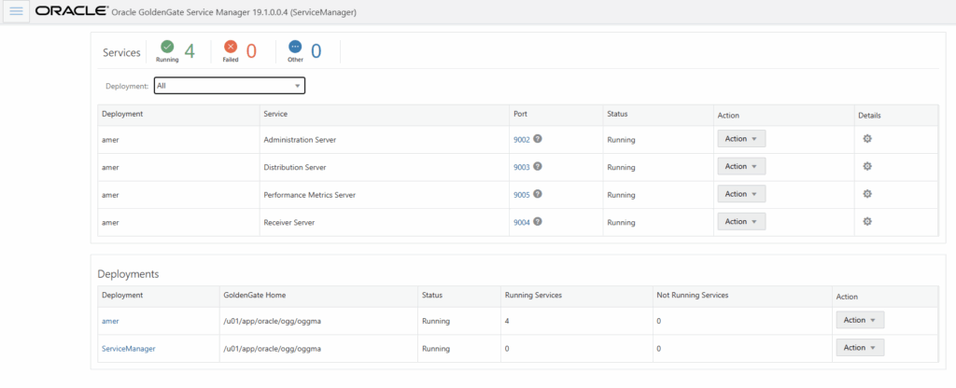Click the Deployments section heading
Viewport: 956px width, 388px height.
click(x=129, y=274)
